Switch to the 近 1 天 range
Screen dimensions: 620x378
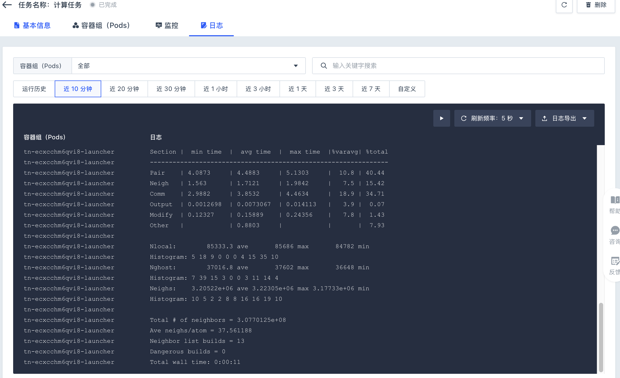(x=298, y=89)
